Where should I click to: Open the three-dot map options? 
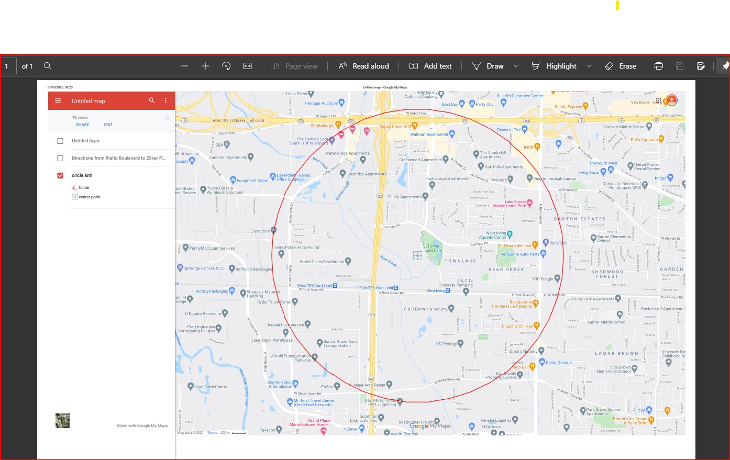coord(166,100)
